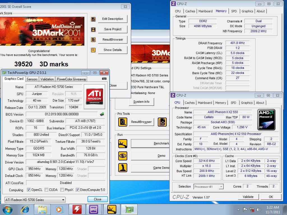Open SPD tab in upper CPU-Z window
Image resolution: width=287 pixels, height=215 pixels.
coord(234,11)
